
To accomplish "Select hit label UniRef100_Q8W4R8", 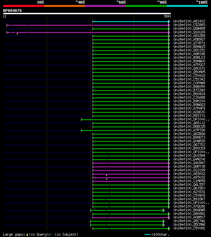I will click(189, 29).
